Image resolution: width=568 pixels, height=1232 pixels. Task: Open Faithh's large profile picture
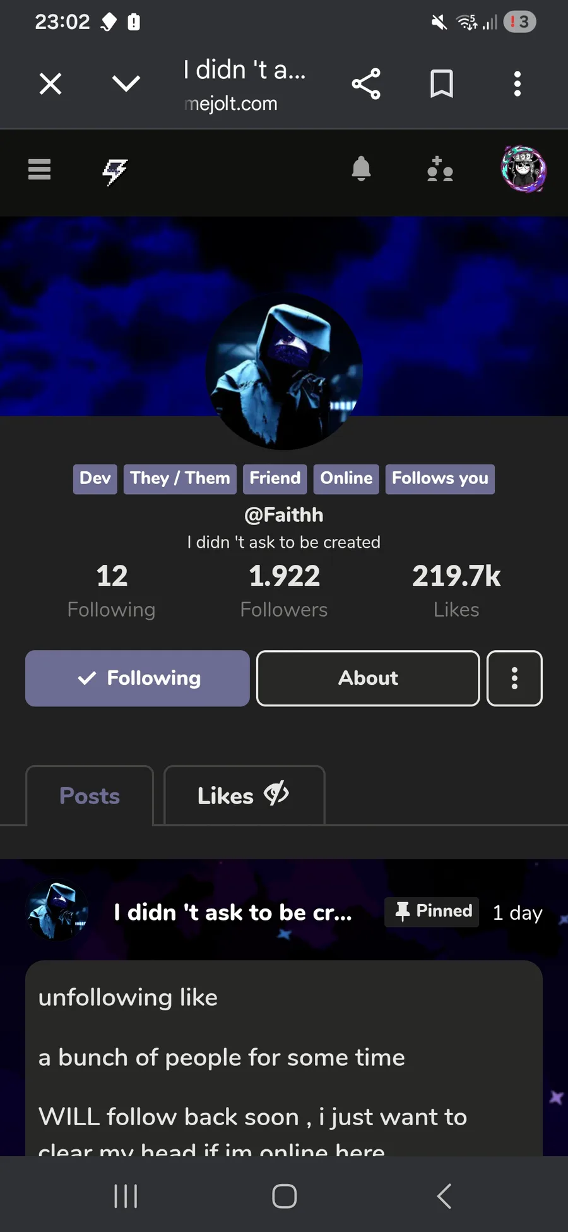(x=284, y=371)
